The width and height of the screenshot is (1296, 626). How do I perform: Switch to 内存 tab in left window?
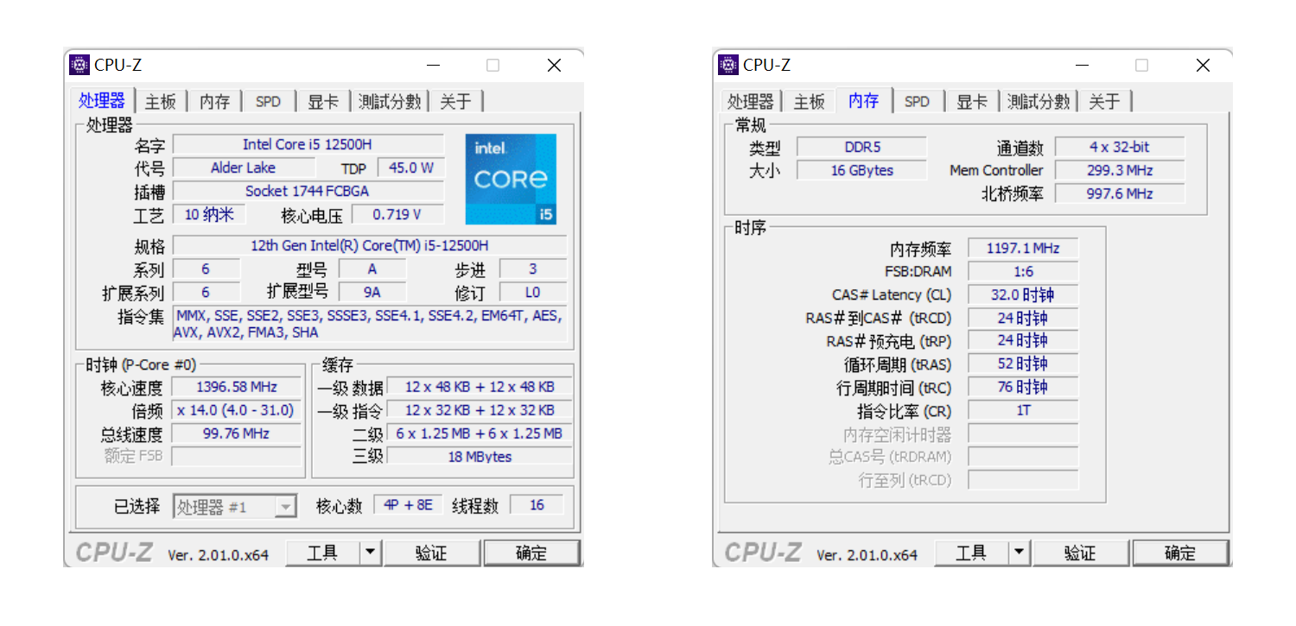click(215, 101)
